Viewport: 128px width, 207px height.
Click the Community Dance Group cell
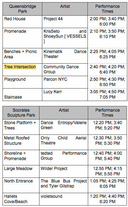[65, 70]
